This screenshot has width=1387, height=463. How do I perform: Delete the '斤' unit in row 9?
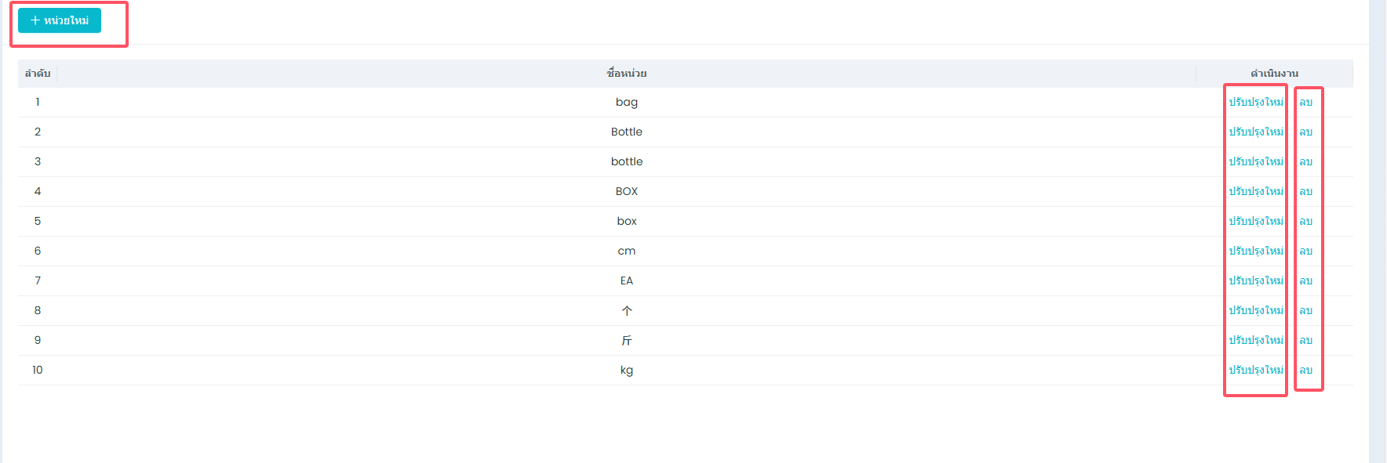click(x=1305, y=340)
